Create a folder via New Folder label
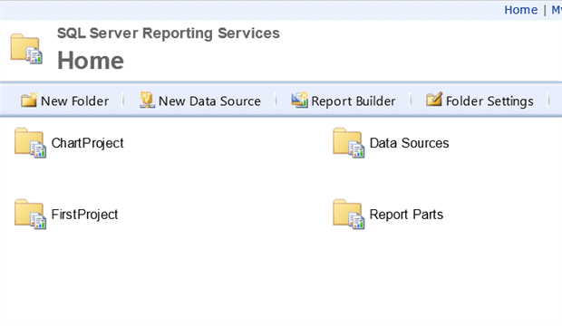The height and width of the screenshot is (326, 562). click(x=75, y=101)
